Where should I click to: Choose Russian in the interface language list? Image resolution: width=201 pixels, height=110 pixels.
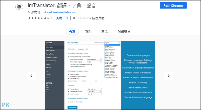coord(109,68)
